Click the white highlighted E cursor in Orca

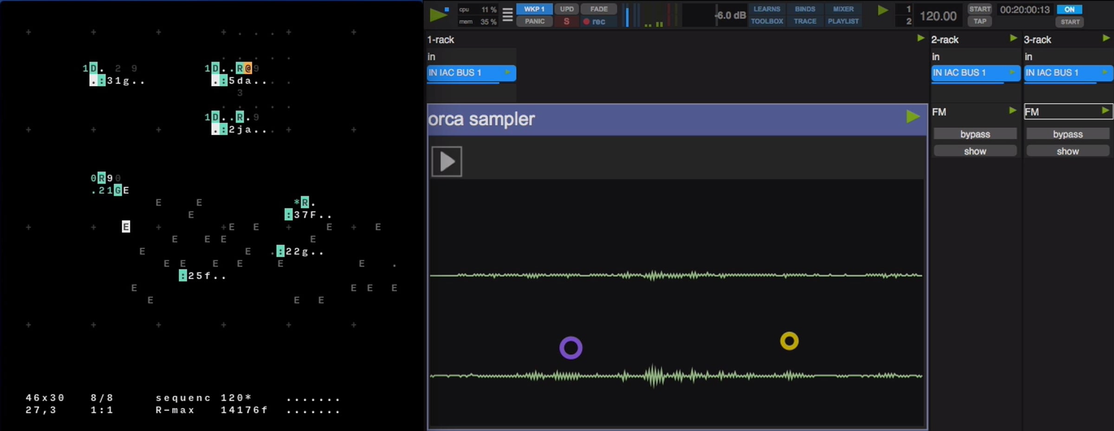point(126,227)
